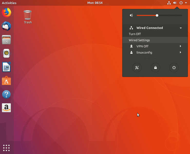Click the volume slider handle
Viewport: 190px width, 154px height.
click(157, 15)
